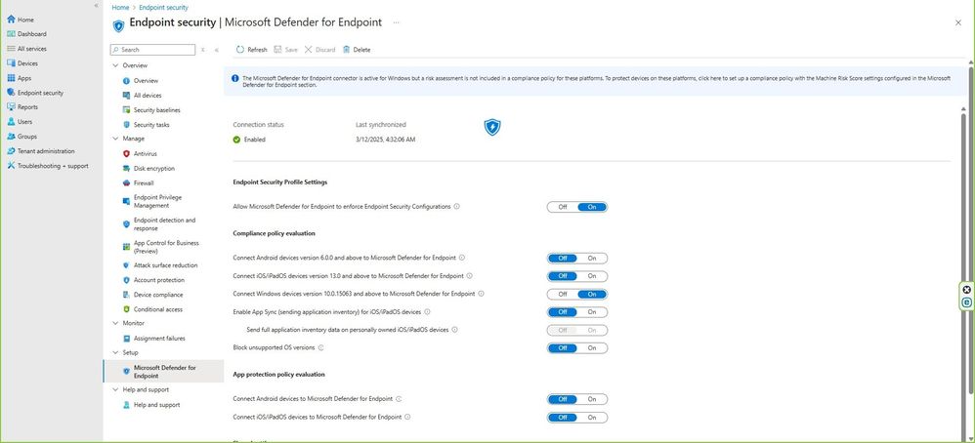Screen dimensions: 975x443
Task: Open Endpoint detection and response menu item
Action: click(164, 224)
